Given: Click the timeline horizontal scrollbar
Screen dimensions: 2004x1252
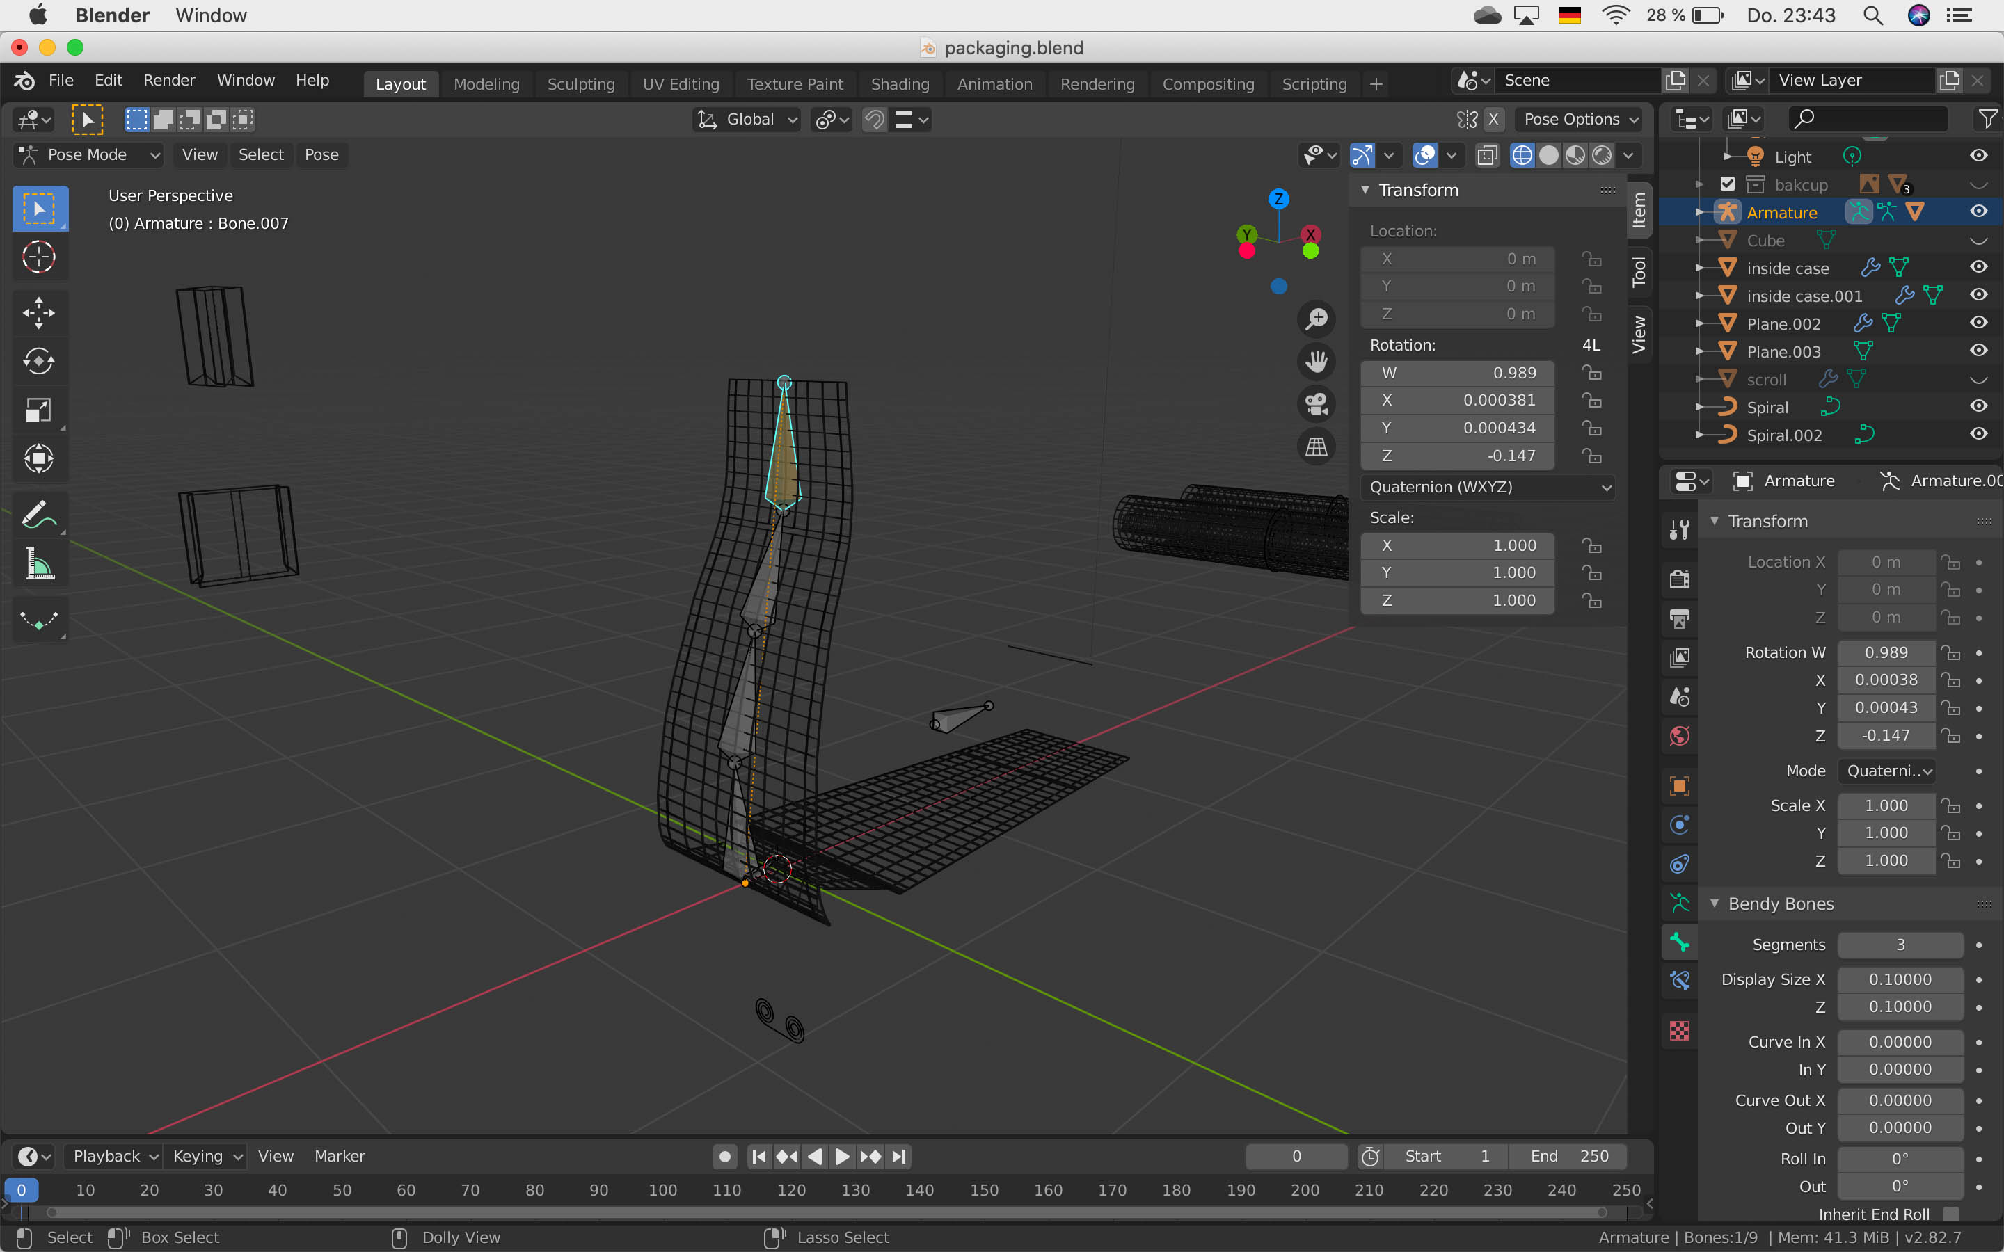Looking at the screenshot, I should (826, 1212).
